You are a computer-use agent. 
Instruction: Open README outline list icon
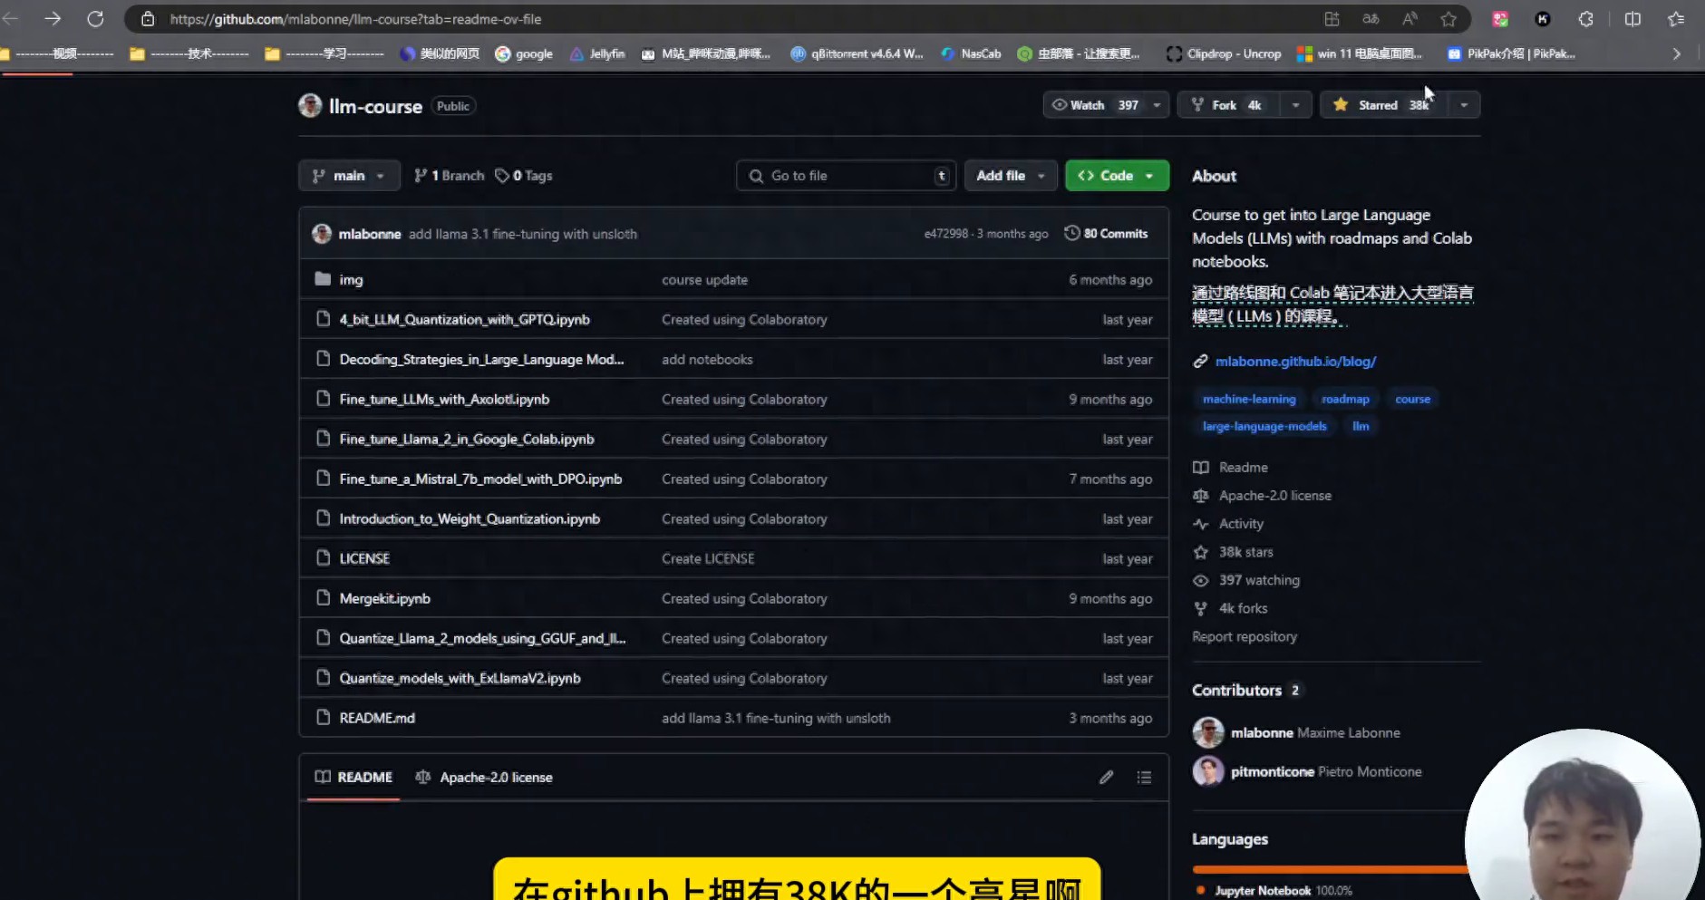click(x=1144, y=778)
